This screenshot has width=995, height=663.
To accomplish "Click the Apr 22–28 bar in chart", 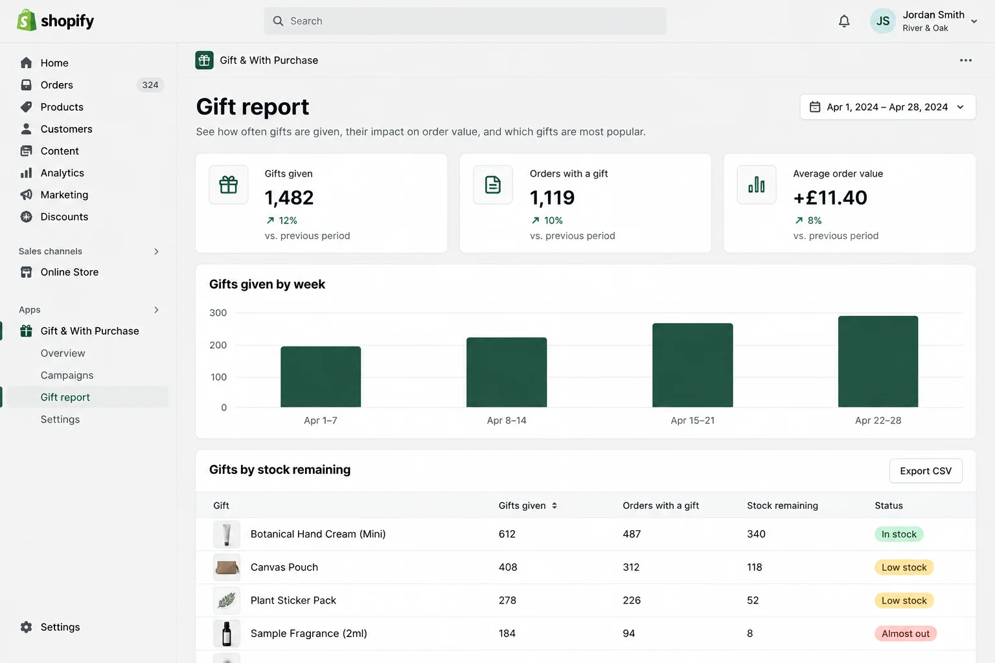I will (878, 361).
